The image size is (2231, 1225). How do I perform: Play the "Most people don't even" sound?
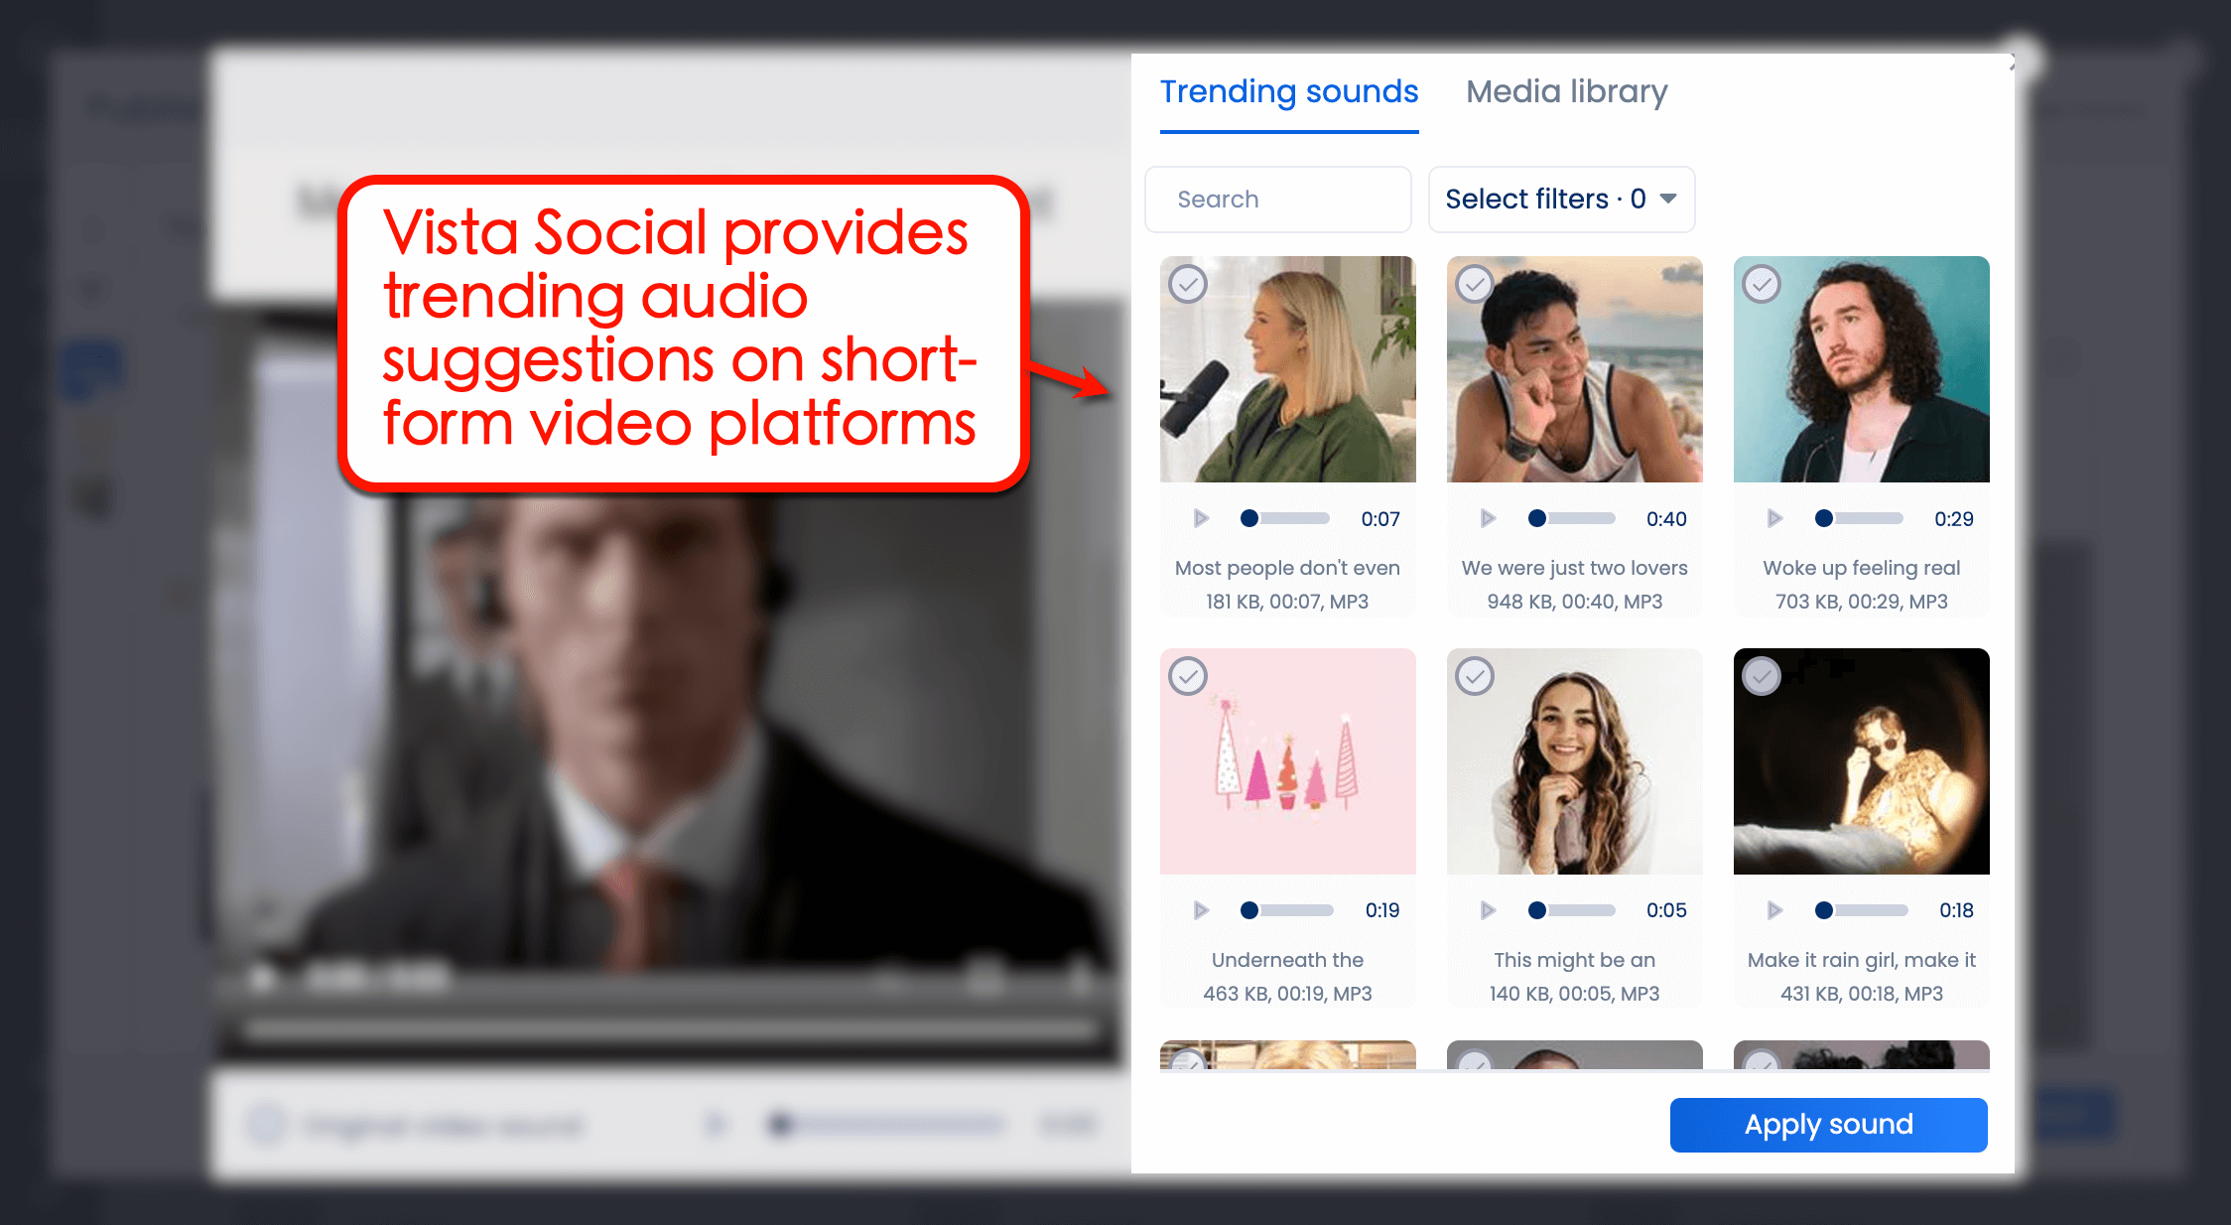click(1201, 517)
